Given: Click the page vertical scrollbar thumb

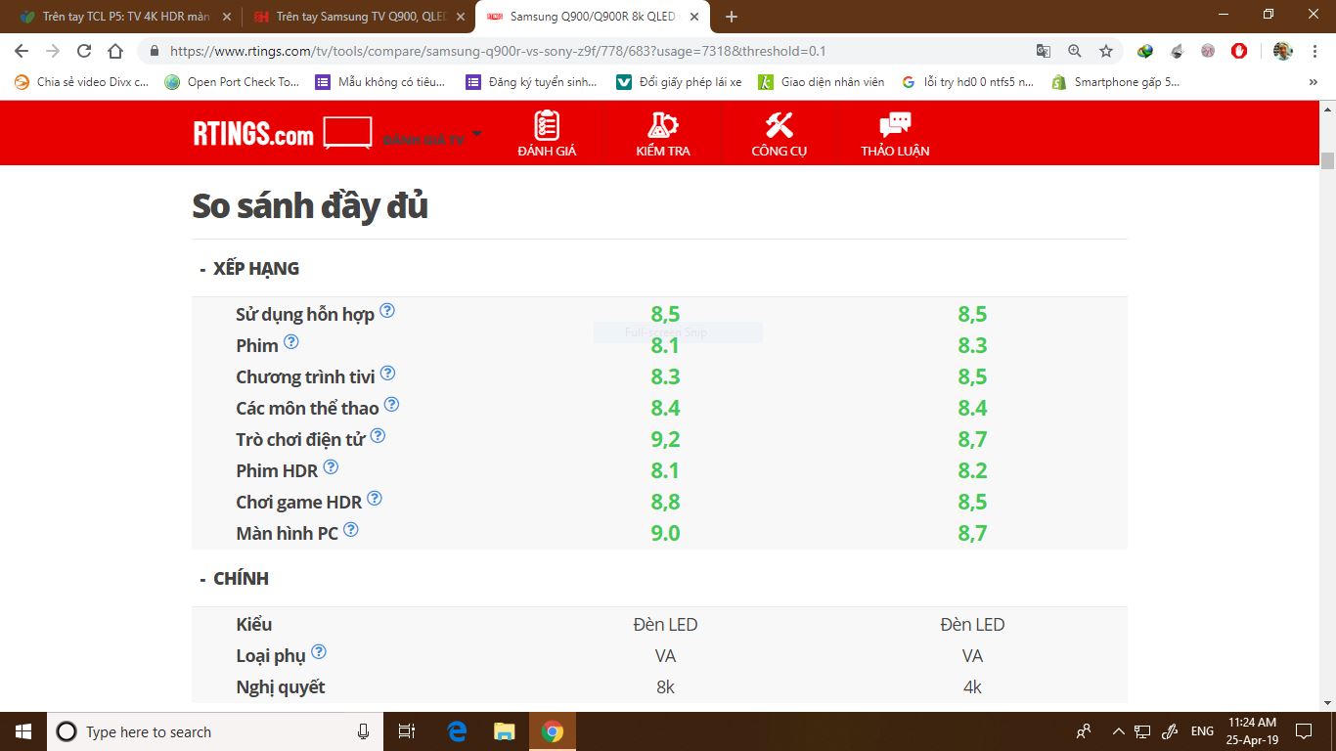Looking at the screenshot, I should 1327,161.
